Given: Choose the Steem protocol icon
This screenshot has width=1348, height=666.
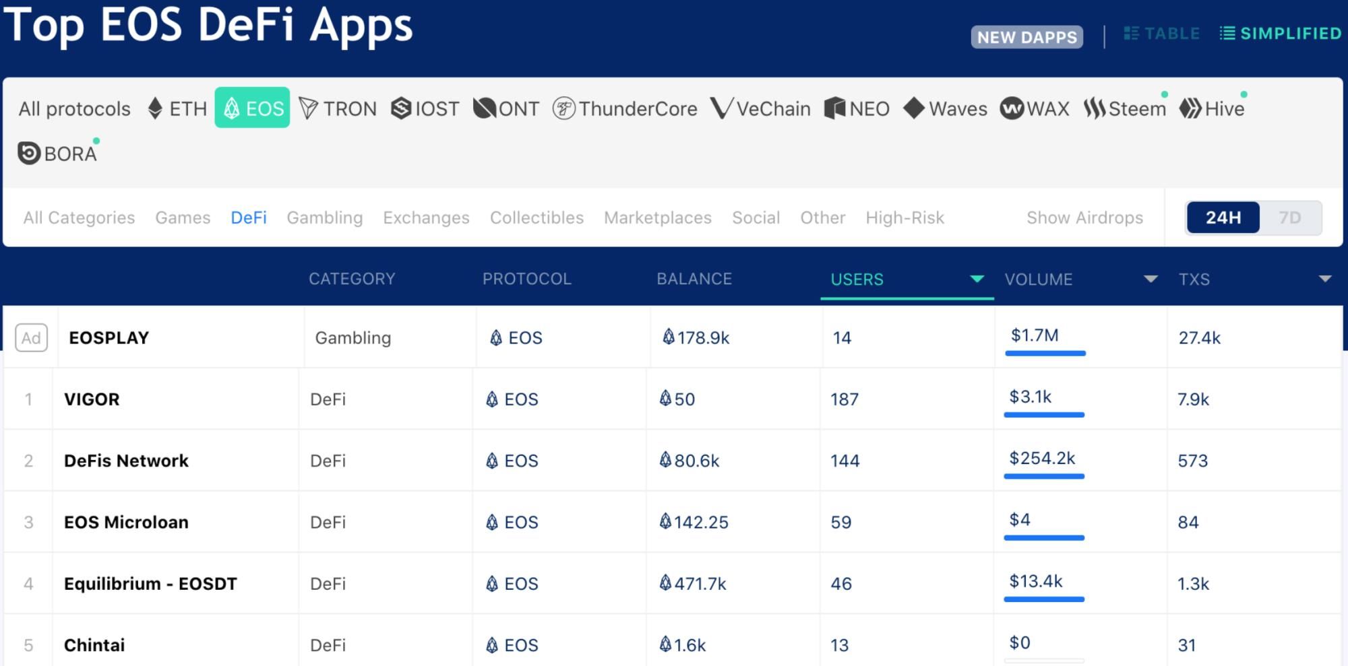Looking at the screenshot, I should 1095,108.
